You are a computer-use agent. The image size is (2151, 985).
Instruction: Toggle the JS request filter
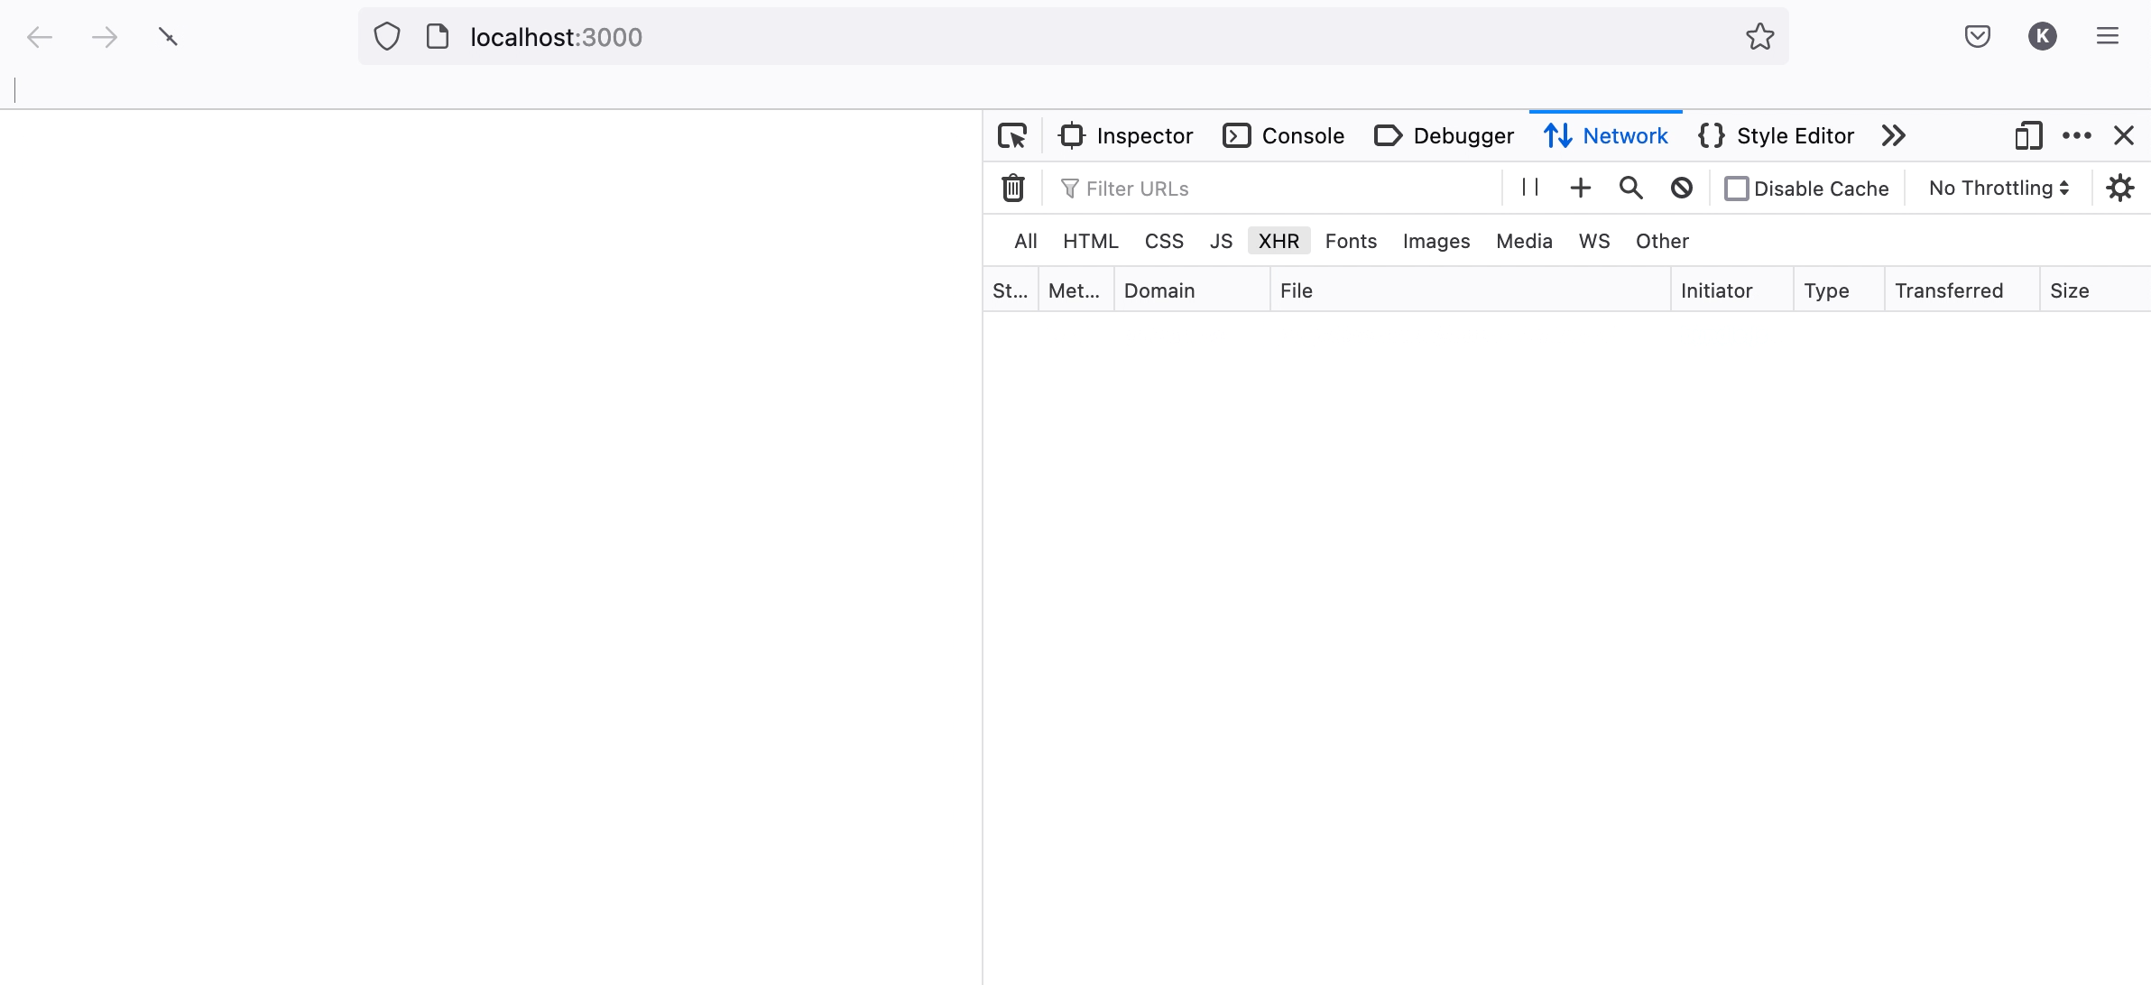[x=1221, y=241]
